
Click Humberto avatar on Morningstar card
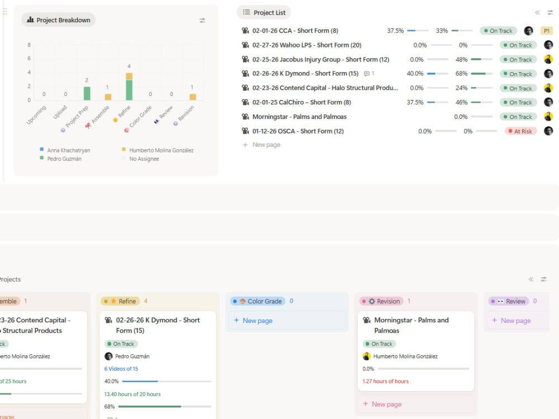tap(367, 356)
